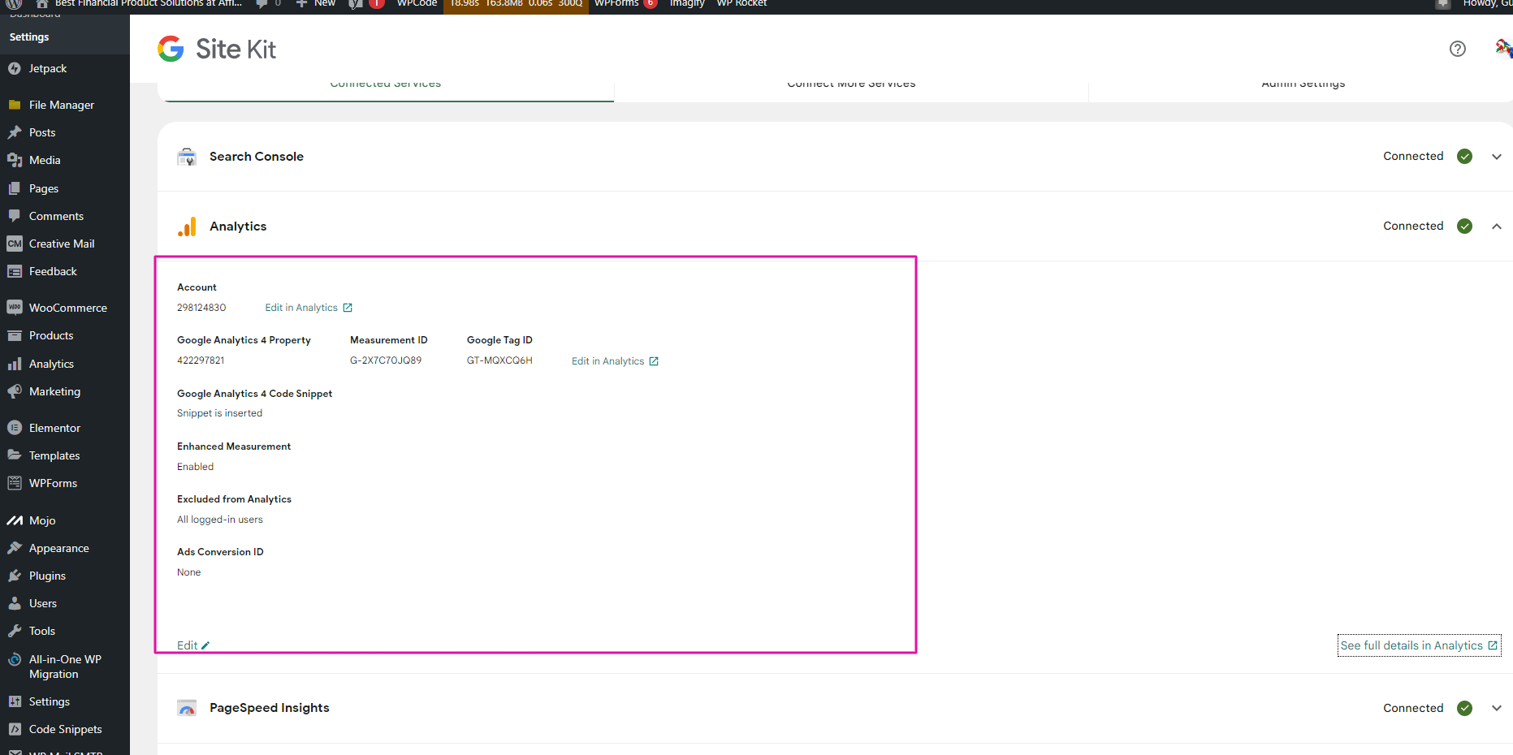The width and height of the screenshot is (1513, 755).
Task: Click the WP Rocket admin bar item
Action: pos(741,4)
